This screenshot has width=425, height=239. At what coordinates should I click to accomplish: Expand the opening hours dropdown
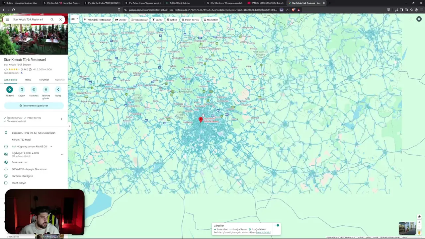coord(51,146)
